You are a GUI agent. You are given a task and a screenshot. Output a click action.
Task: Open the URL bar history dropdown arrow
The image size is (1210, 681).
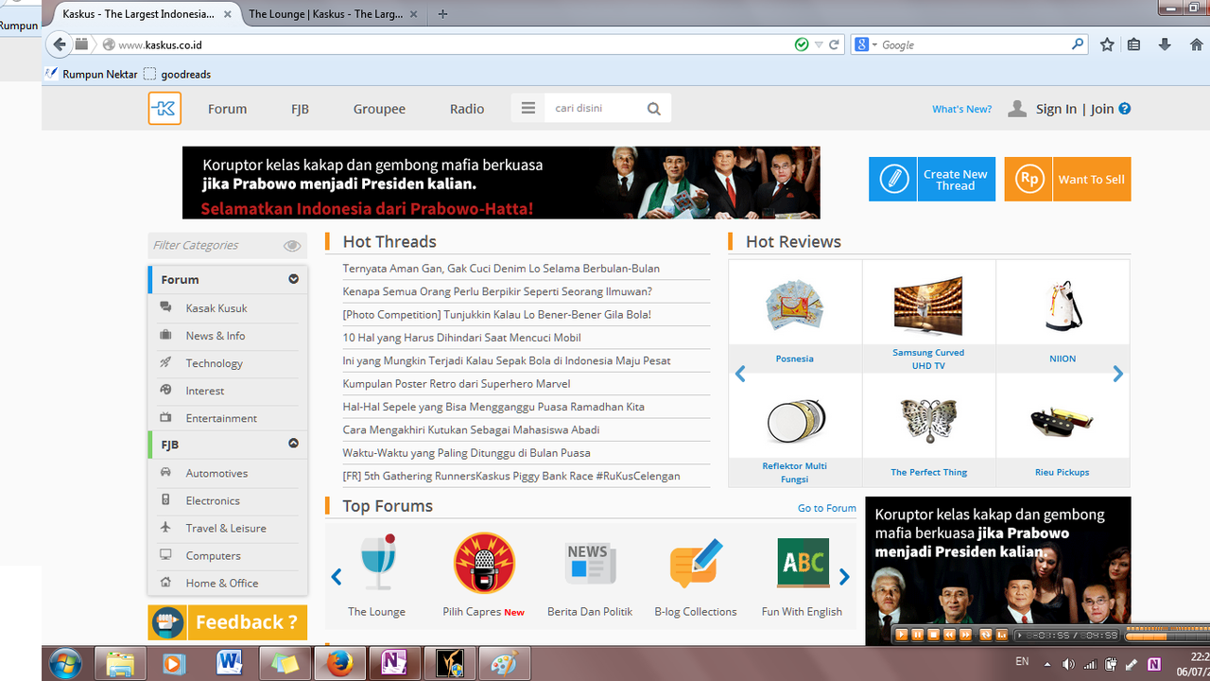[819, 44]
